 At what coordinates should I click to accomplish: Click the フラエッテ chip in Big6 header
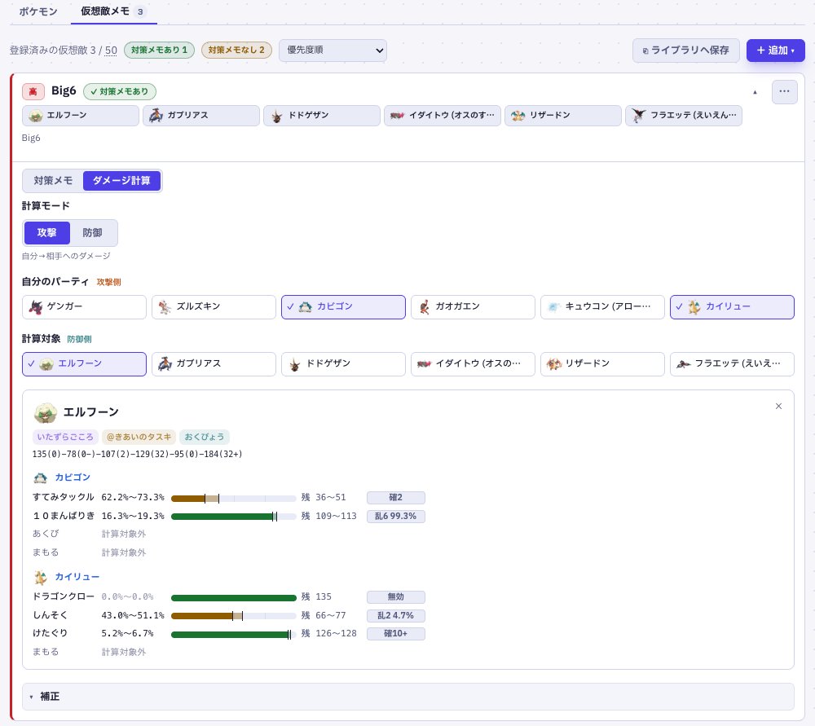pos(684,116)
